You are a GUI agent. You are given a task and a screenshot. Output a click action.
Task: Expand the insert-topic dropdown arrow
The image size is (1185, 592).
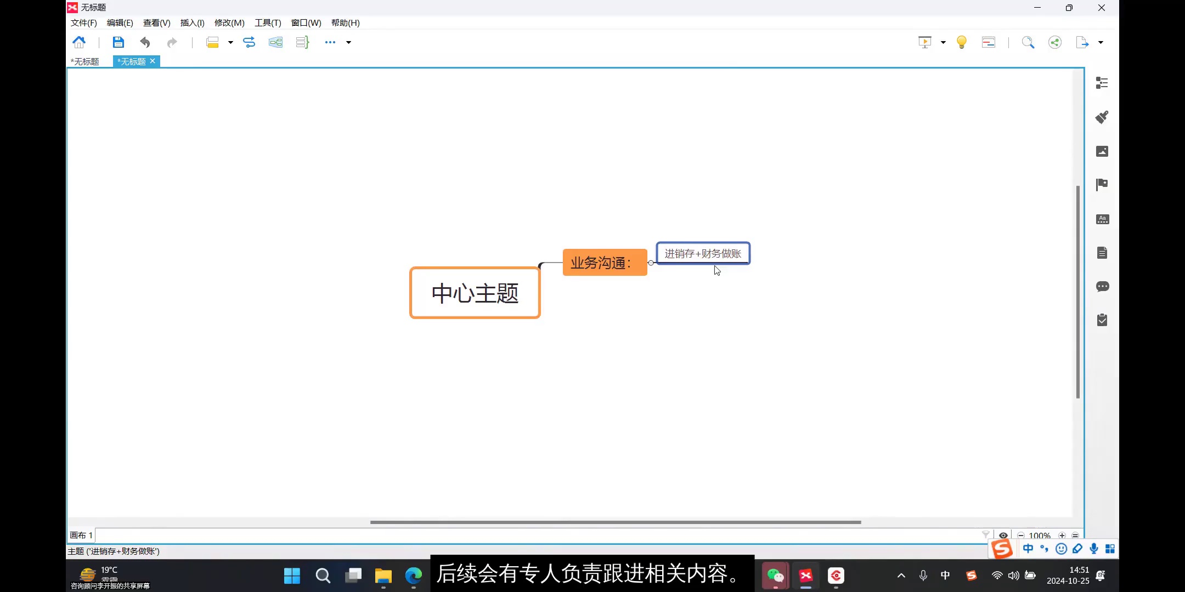click(231, 42)
